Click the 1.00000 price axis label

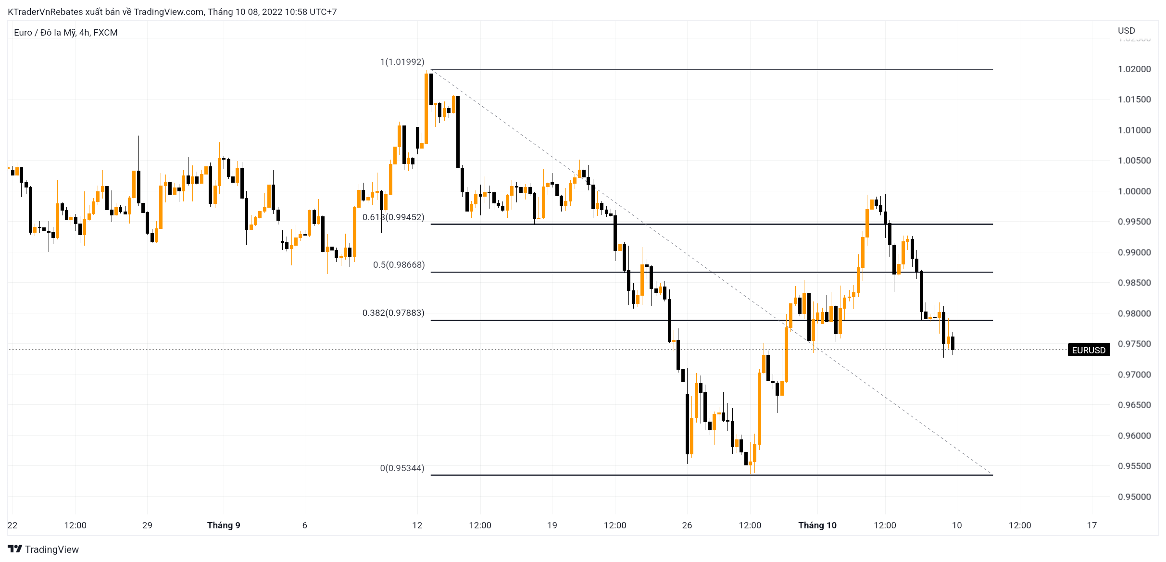click(x=1134, y=191)
